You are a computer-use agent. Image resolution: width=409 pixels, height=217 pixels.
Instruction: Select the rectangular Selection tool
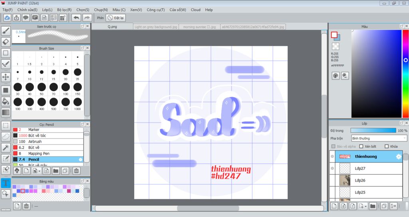pos(6,125)
